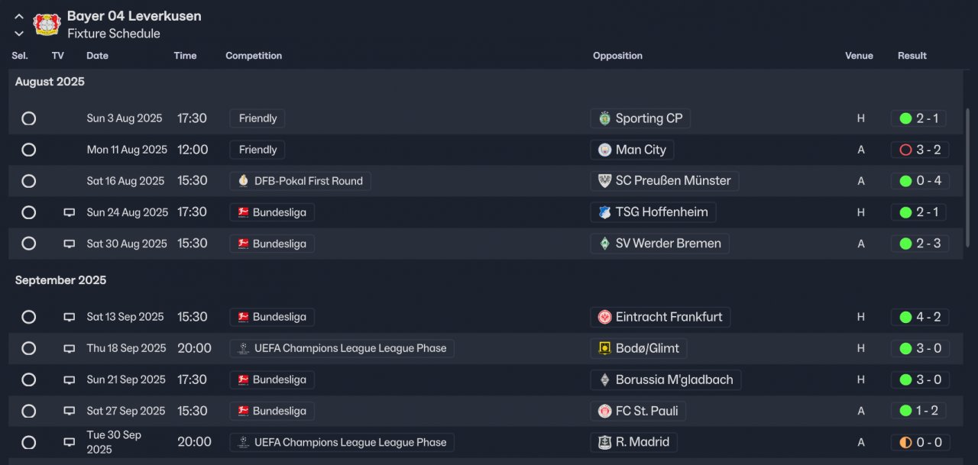This screenshot has width=978, height=465.
Task: Click the DFB-Pokal trophy icon
Action: click(243, 181)
